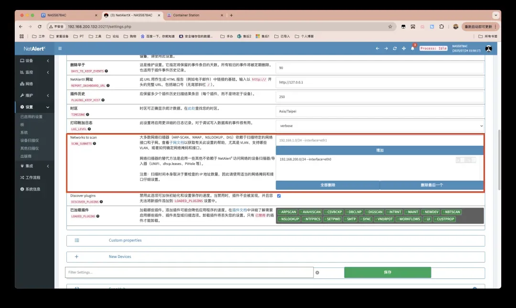The image size is (516, 308).
Task: Expand the New Devices section
Action: coord(119,257)
